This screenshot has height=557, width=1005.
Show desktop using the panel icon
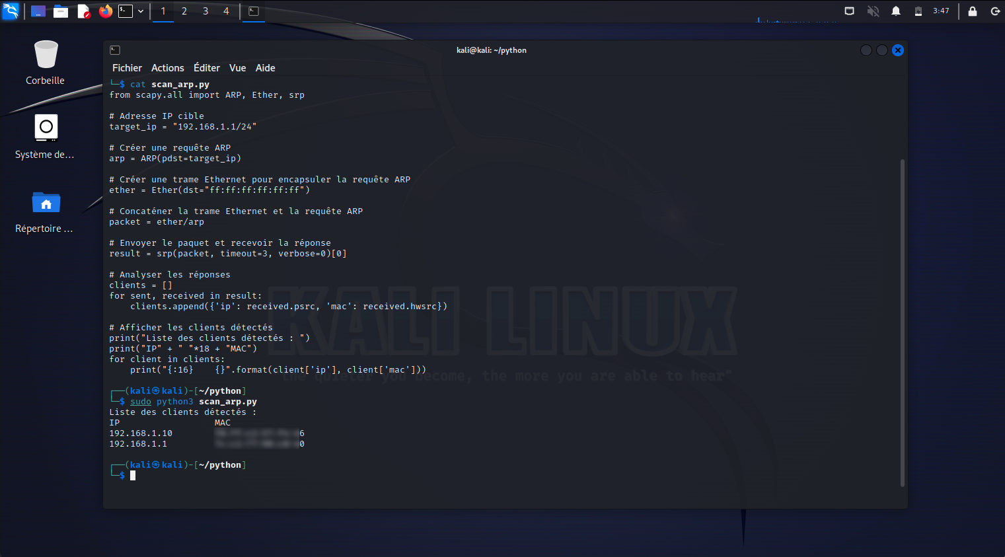[38, 11]
